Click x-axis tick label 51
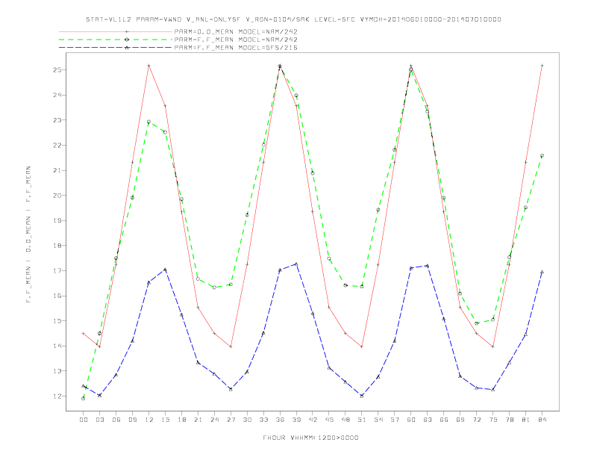The height and width of the screenshot is (457, 591). [x=362, y=420]
